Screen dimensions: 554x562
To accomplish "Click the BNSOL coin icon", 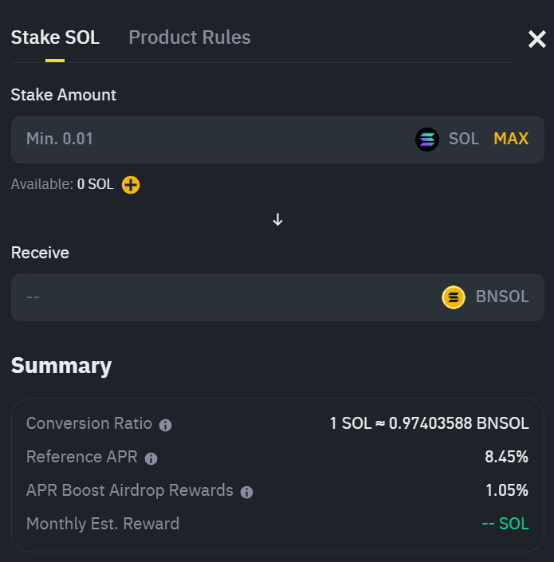I will [x=454, y=297].
